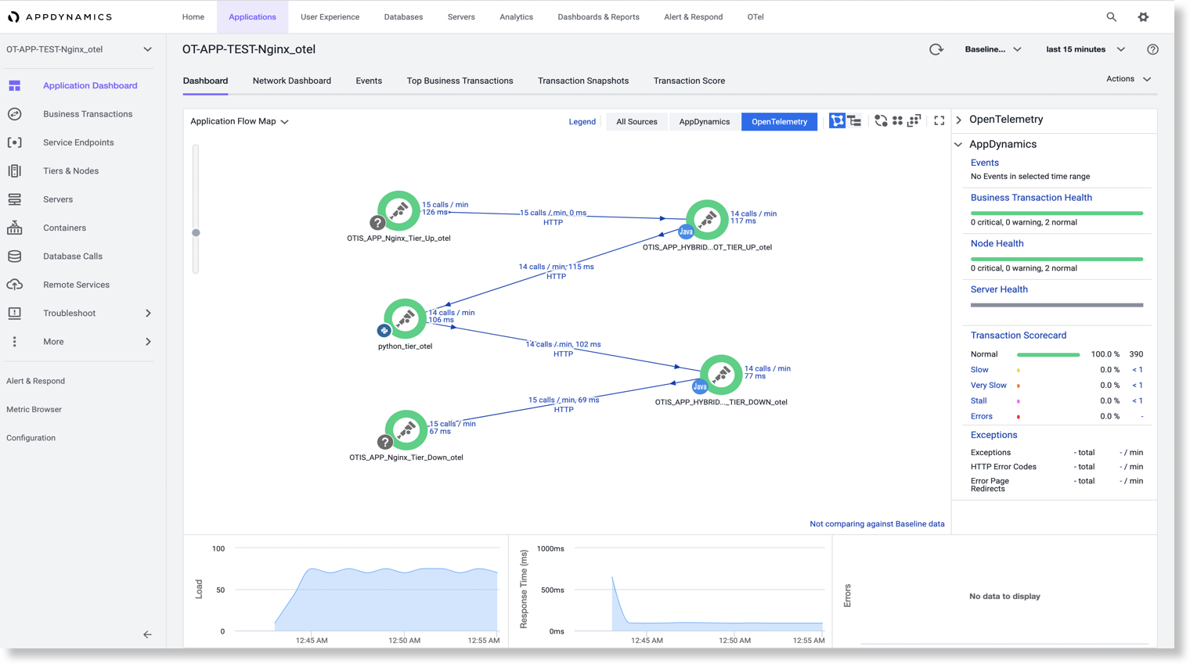Click the Containers sidebar icon
The height and width of the screenshot is (664, 1190).
[x=15, y=228]
